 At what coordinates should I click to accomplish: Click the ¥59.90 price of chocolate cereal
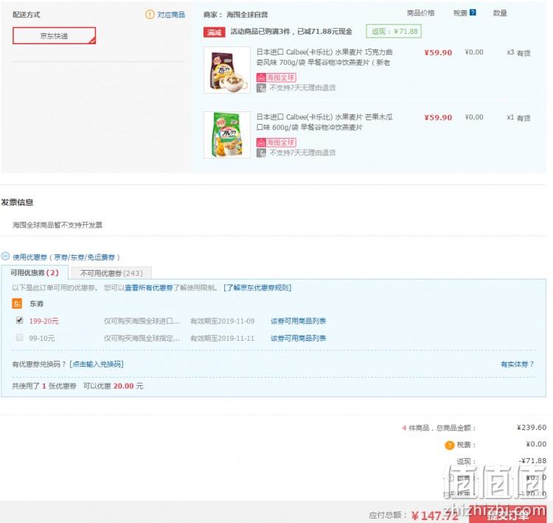(x=438, y=52)
